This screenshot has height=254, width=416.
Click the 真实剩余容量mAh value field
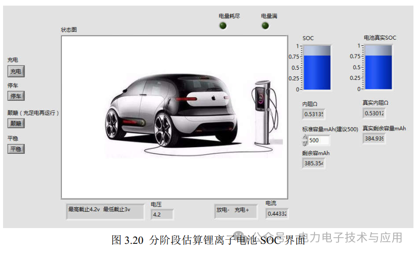click(374, 138)
